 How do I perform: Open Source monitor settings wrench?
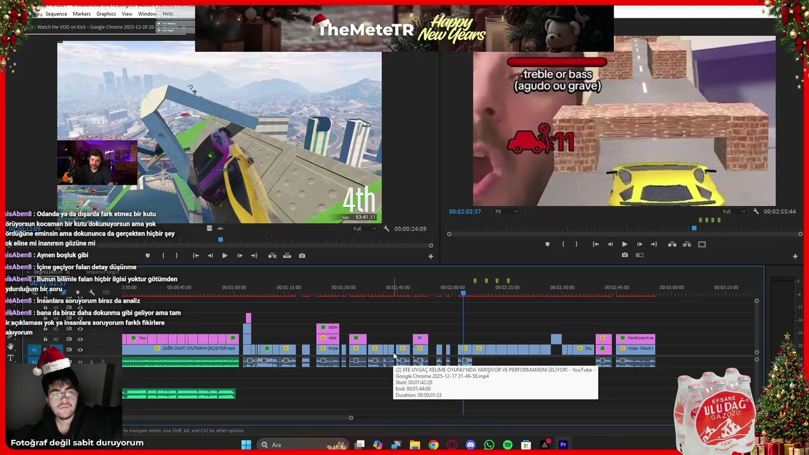coord(386,229)
